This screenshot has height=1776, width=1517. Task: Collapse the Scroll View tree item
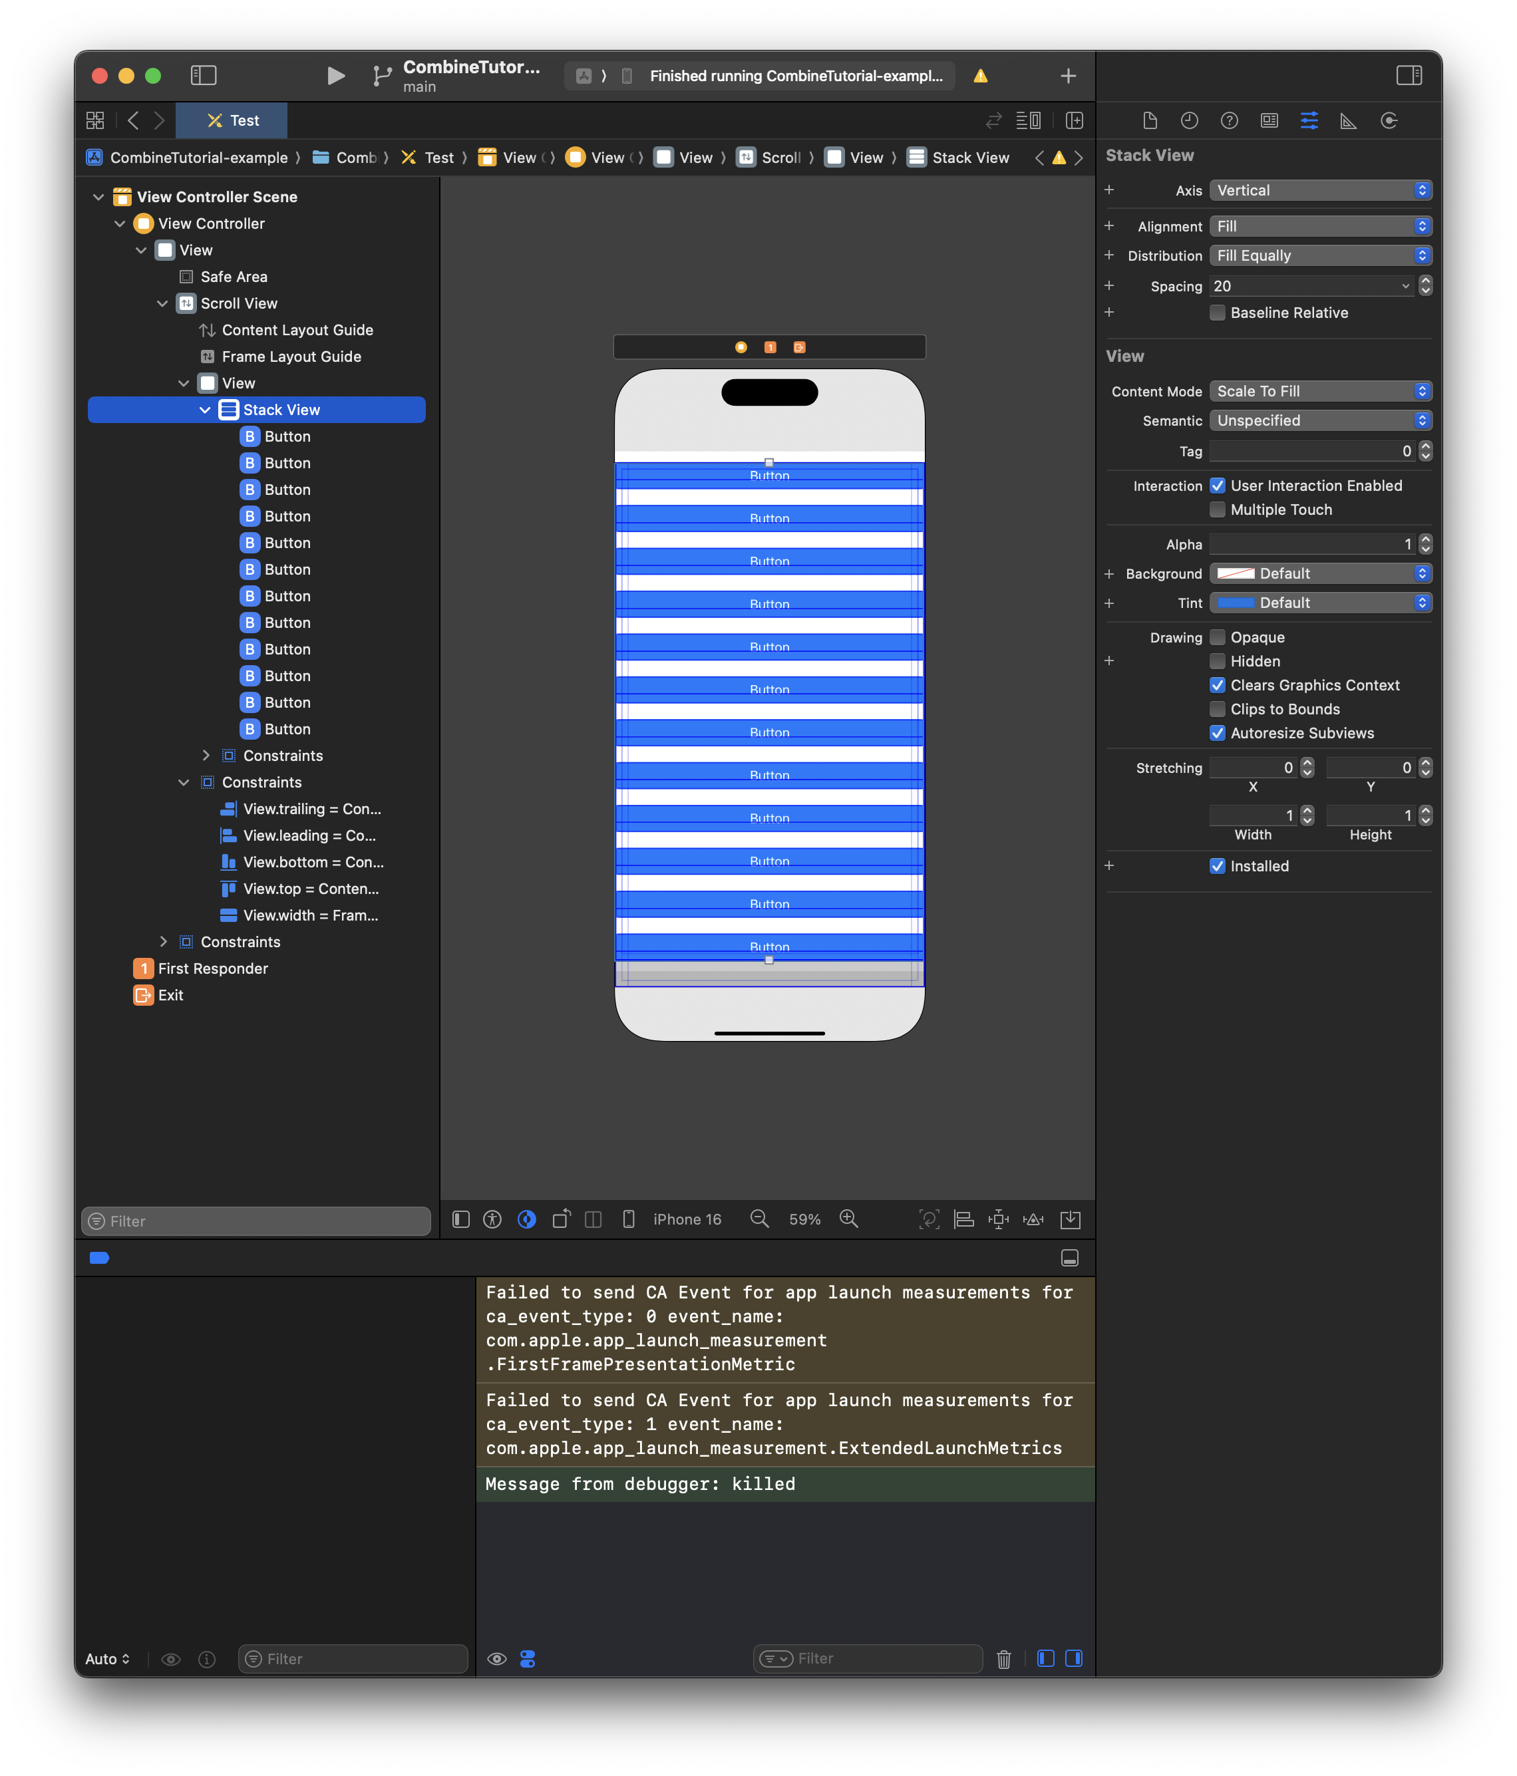pyautogui.click(x=162, y=303)
